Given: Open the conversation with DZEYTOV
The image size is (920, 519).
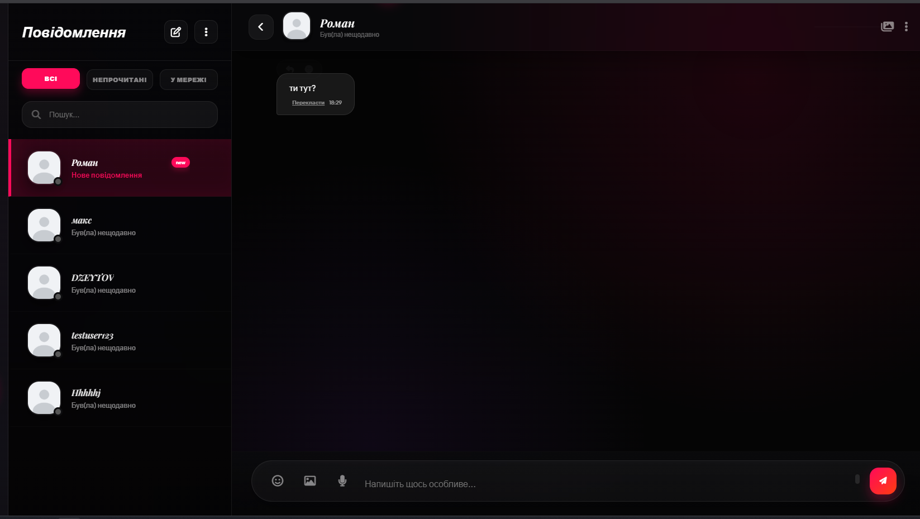Looking at the screenshot, I should click(120, 283).
